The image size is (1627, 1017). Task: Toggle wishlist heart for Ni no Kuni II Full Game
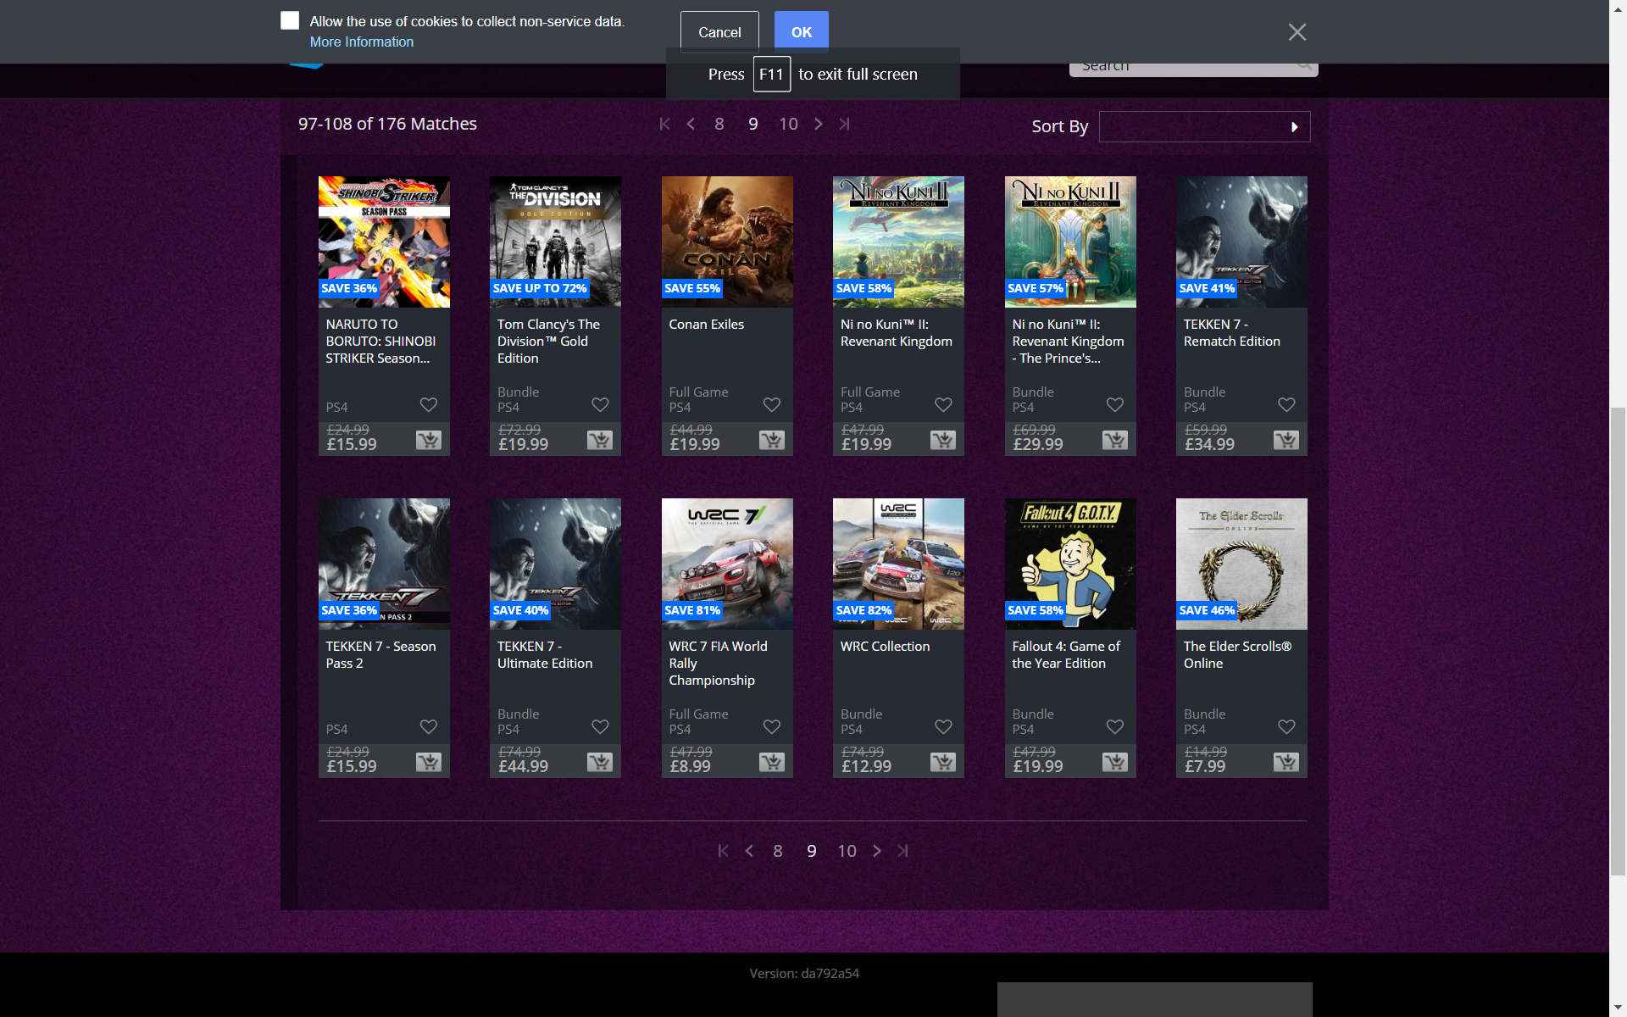[943, 405]
